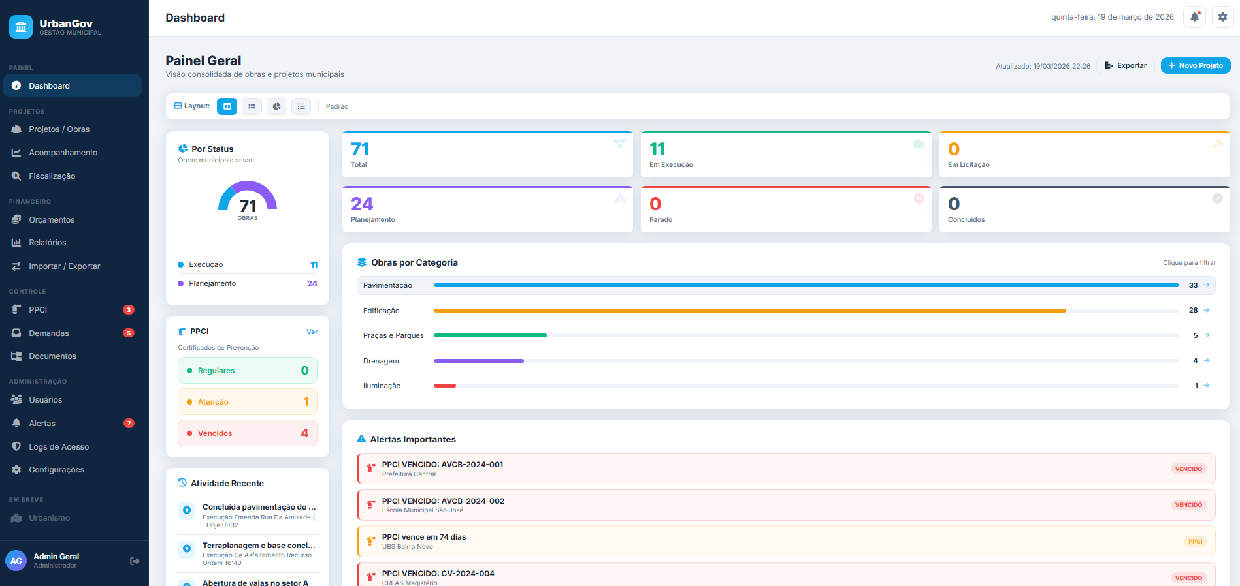1240x586 pixels.
Task: Click the Total 71 stat card
Action: point(487,155)
